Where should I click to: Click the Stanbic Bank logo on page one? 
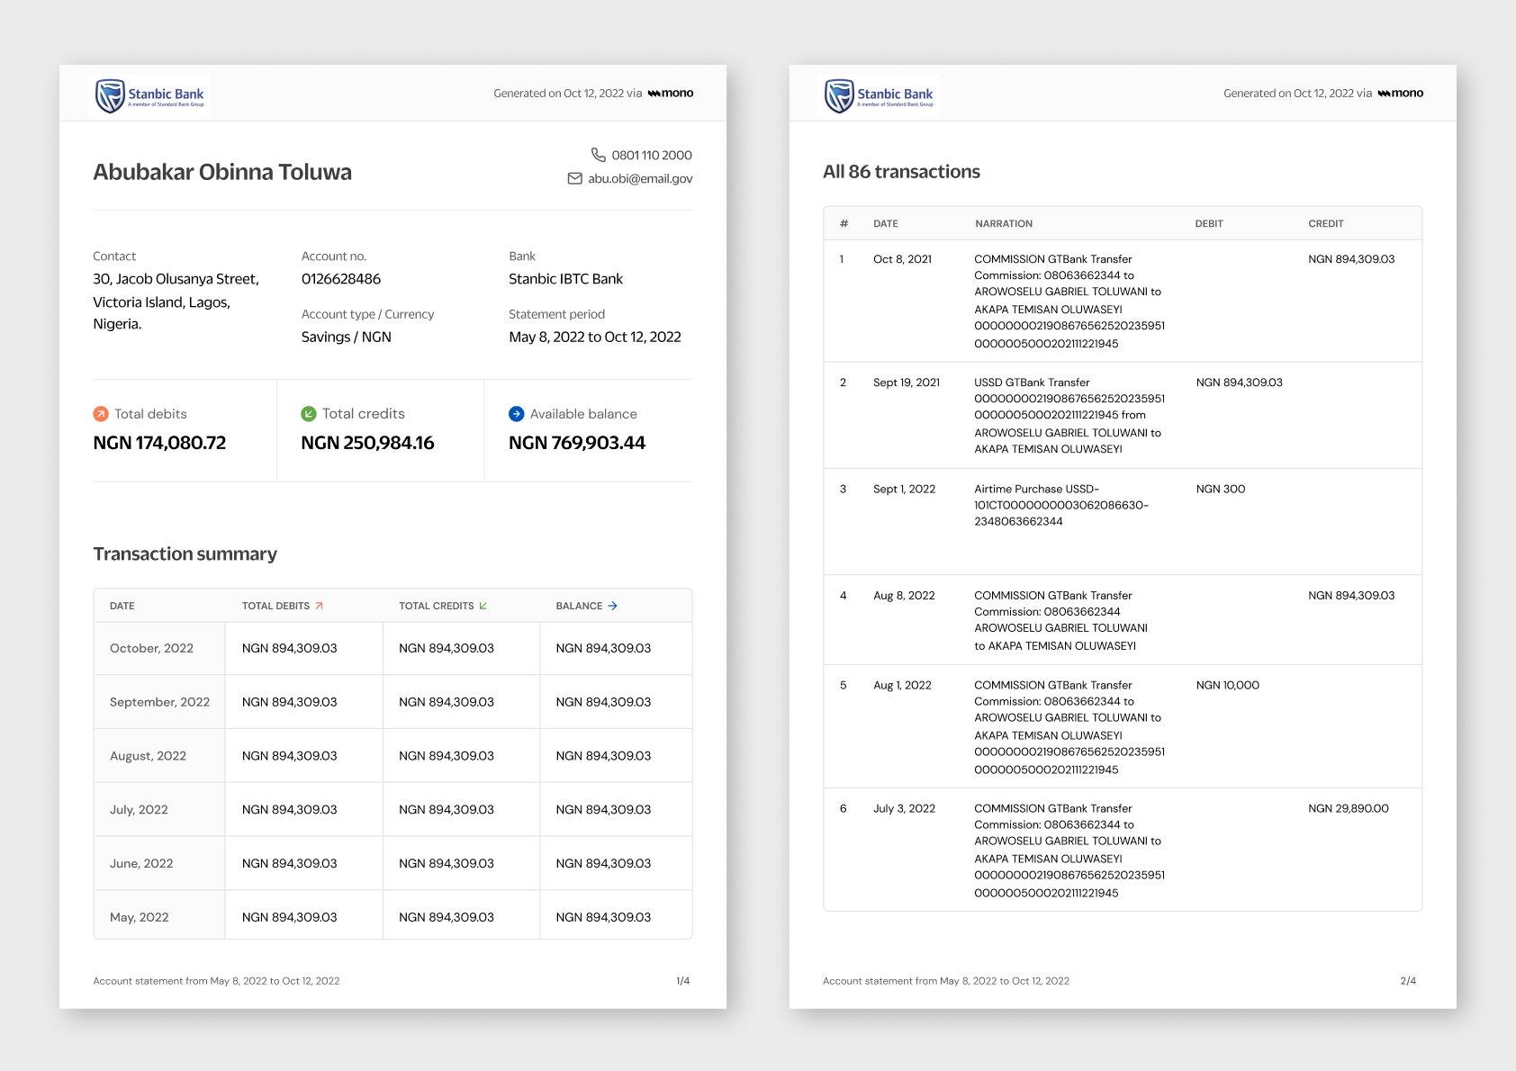(x=151, y=95)
